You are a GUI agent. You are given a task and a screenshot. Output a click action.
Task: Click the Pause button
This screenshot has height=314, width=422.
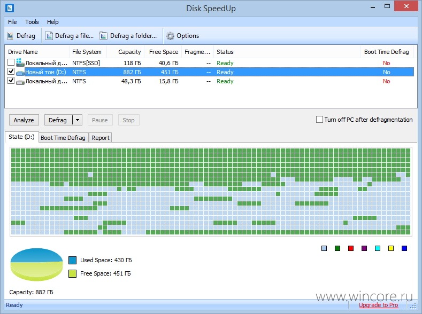100,120
